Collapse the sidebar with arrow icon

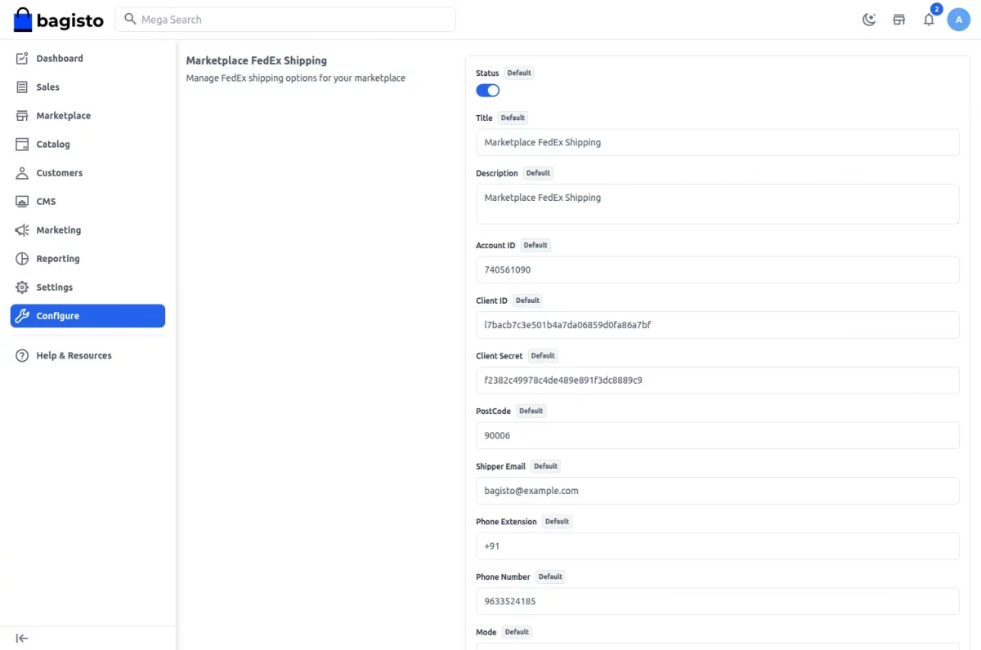(22, 639)
